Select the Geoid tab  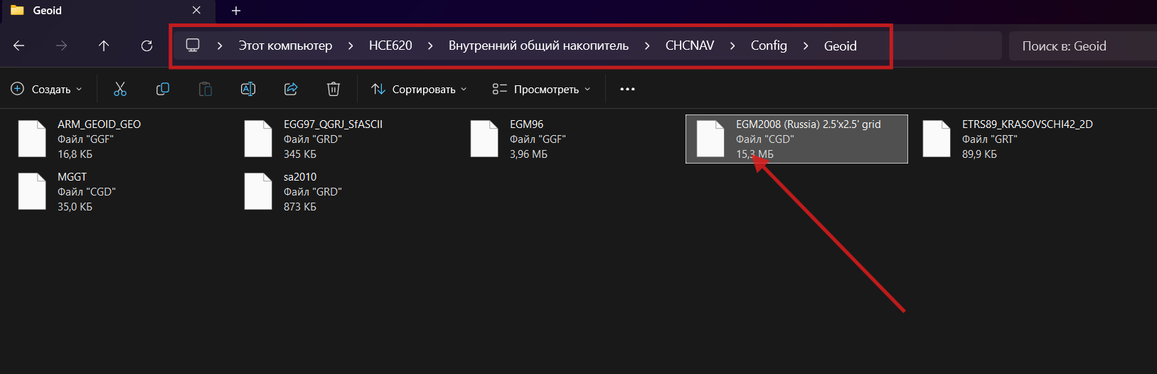coord(107,11)
